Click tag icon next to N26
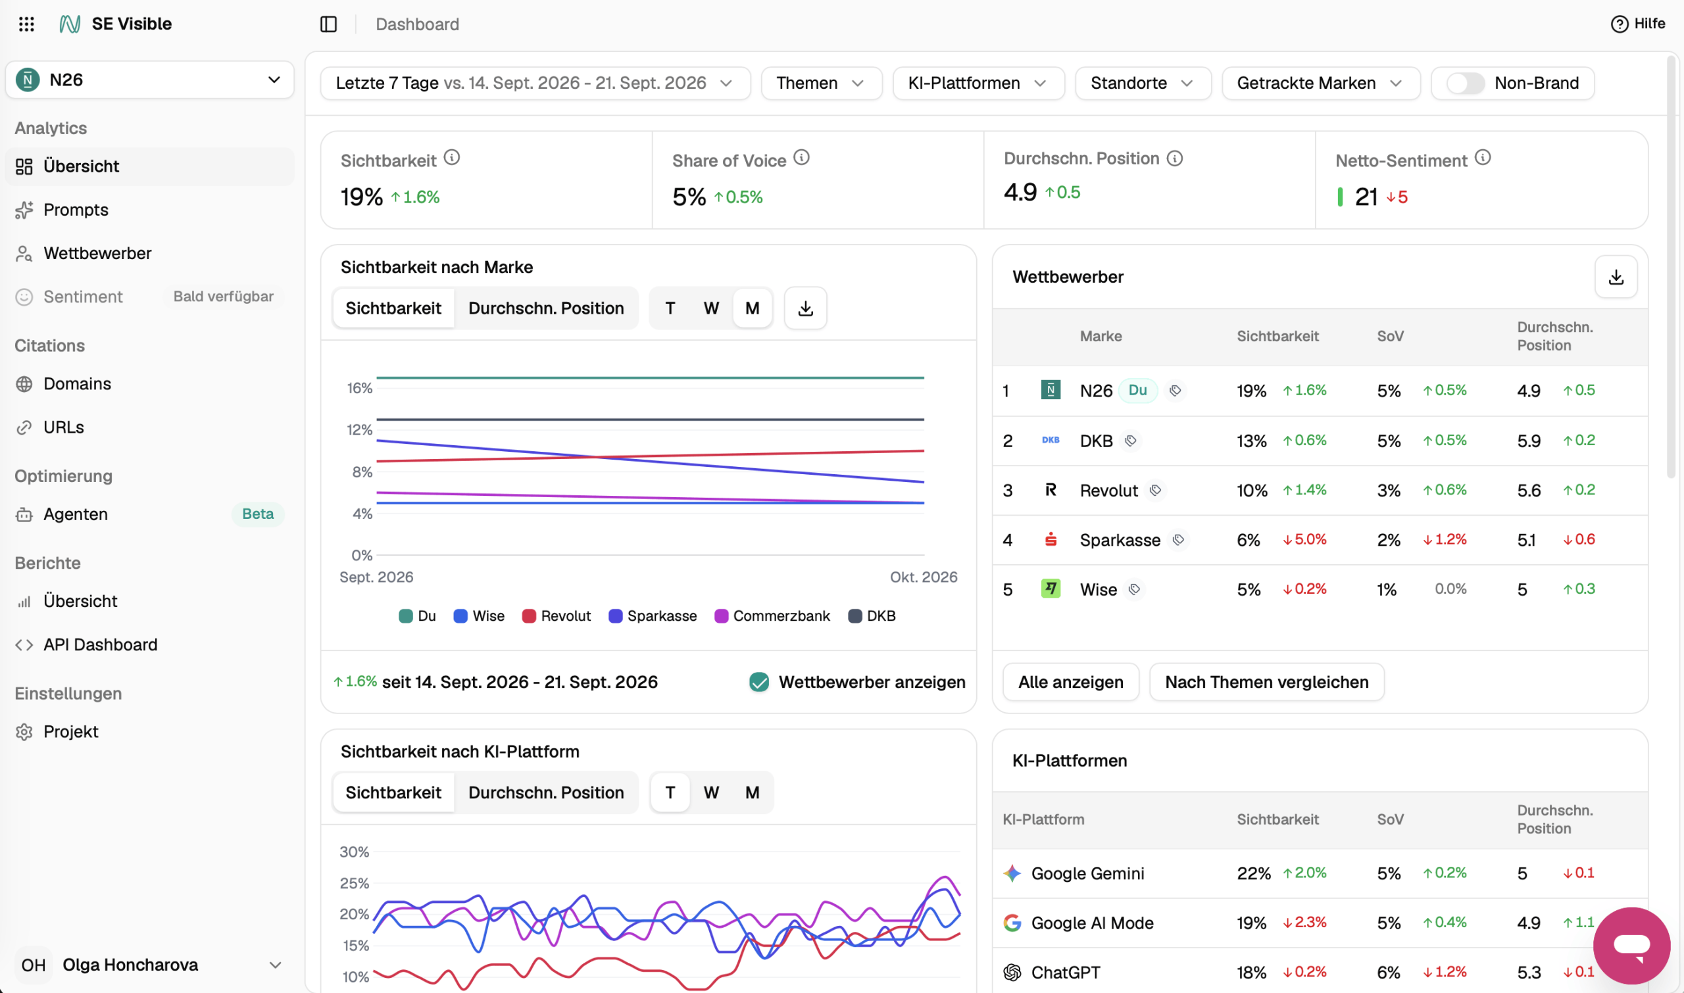Image resolution: width=1684 pixels, height=993 pixels. point(1175,390)
